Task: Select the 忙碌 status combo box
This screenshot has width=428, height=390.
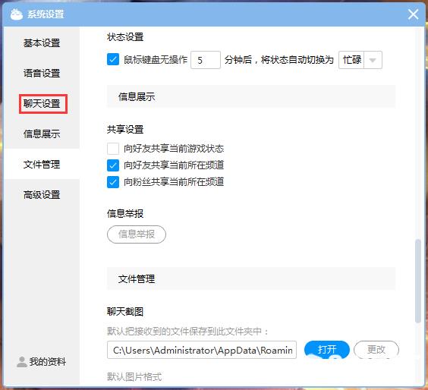Action: (360, 60)
